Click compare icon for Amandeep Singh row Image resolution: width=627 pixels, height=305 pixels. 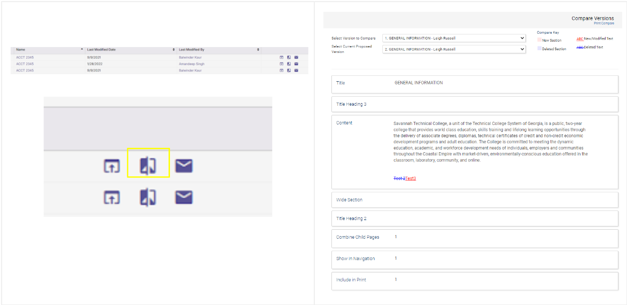click(289, 64)
